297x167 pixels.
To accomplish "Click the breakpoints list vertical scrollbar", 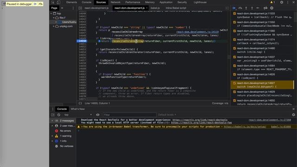I will tap(294, 85).
